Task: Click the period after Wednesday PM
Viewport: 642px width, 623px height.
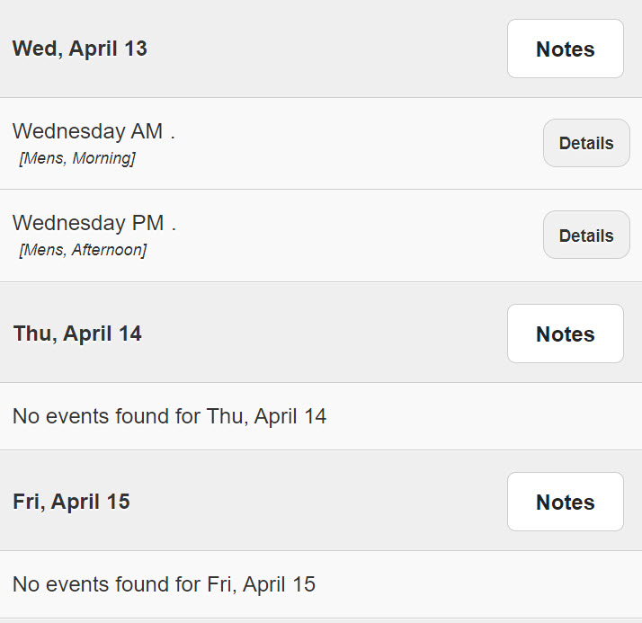Action: click(x=174, y=225)
